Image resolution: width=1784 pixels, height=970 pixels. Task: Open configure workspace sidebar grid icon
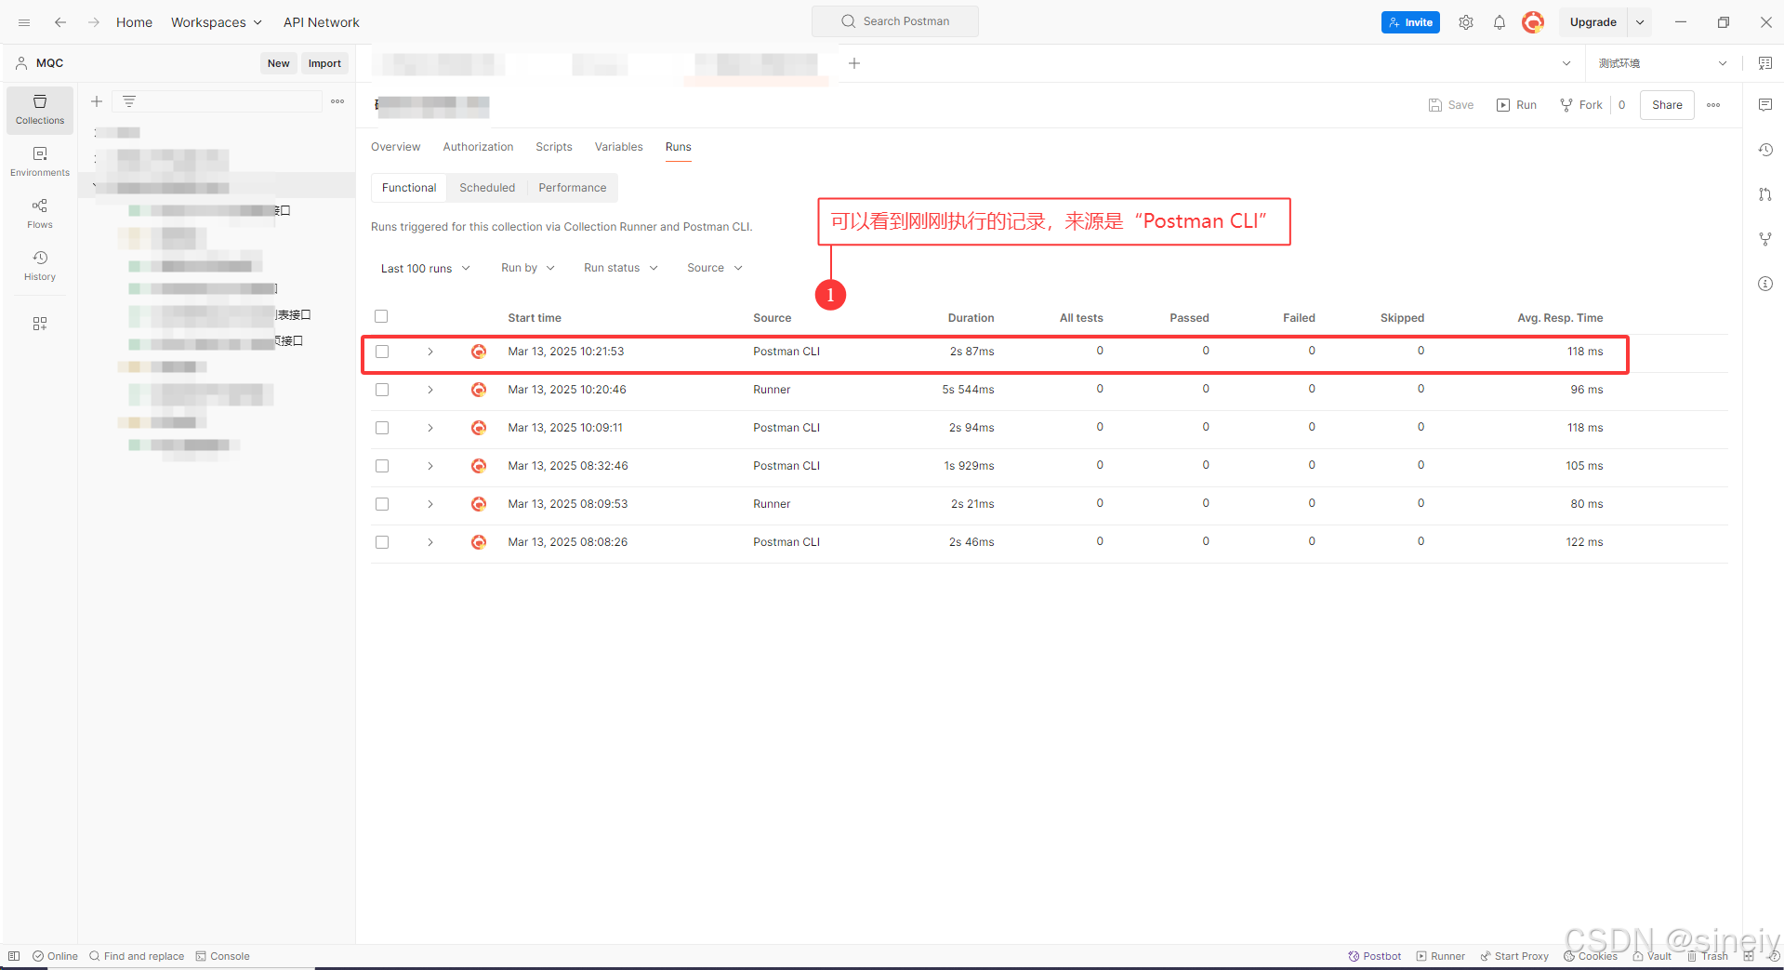click(40, 324)
